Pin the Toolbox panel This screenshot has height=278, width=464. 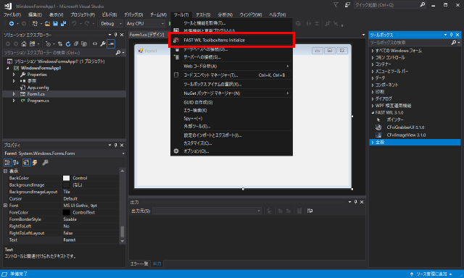point(451,35)
